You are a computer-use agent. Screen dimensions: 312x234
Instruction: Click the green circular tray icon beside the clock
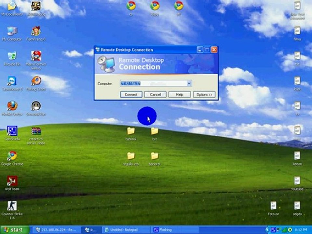(290, 230)
